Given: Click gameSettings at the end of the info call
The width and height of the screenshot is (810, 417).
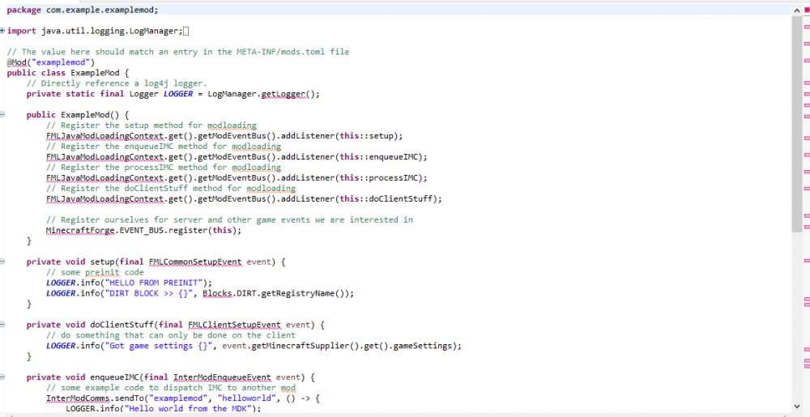Looking at the screenshot, I should point(423,346).
